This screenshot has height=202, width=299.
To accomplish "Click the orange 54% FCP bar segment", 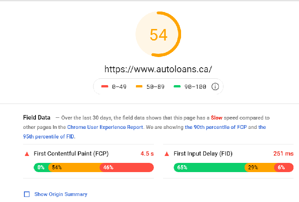I will (74, 167).
